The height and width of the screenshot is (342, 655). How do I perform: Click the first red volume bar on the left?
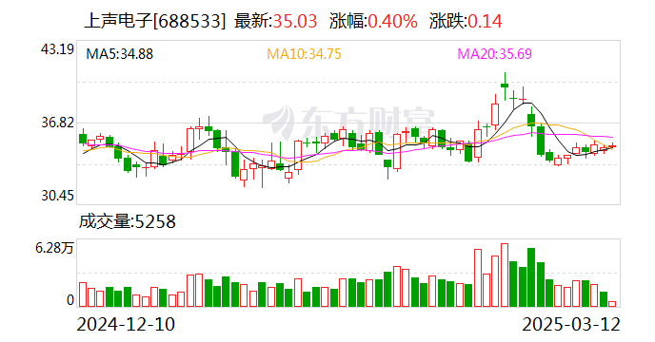[83, 294]
